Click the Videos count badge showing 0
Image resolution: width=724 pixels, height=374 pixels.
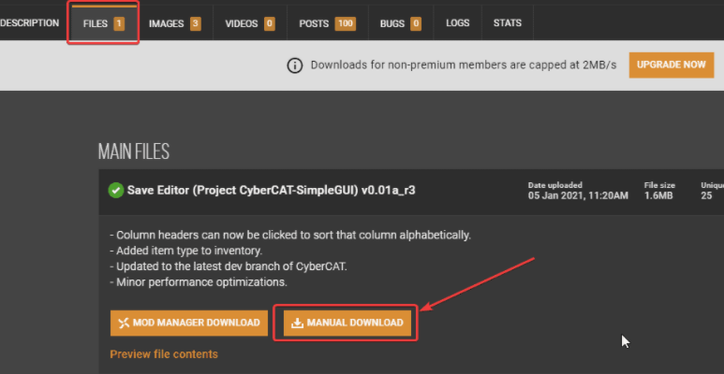[x=270, y=23]
